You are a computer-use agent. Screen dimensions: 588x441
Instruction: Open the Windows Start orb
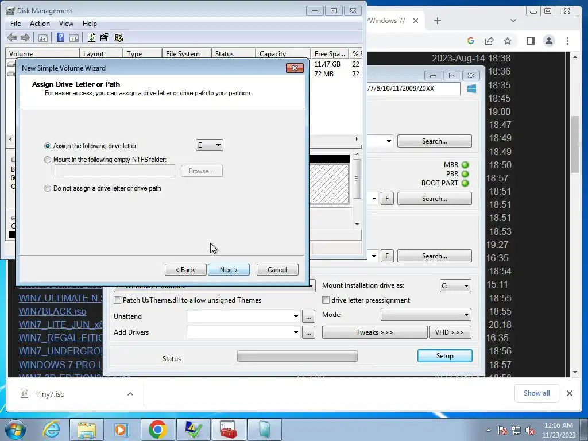[x=16, y=430]
